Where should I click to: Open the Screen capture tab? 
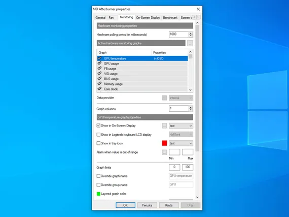point(186,18)
